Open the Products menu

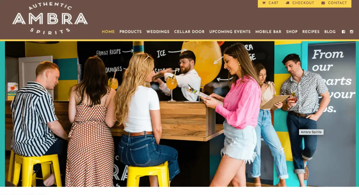coord(130,32)
